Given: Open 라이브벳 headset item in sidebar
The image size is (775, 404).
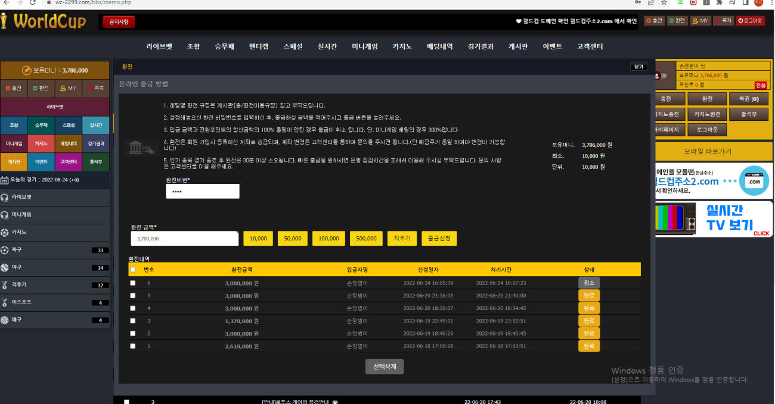Looking at the screenshot, I should pos(21,197).
